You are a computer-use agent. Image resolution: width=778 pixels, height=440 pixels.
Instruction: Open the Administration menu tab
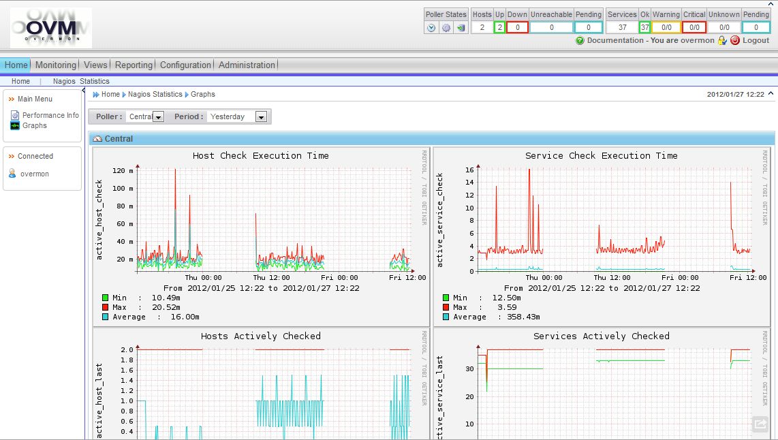pos(247,65)
